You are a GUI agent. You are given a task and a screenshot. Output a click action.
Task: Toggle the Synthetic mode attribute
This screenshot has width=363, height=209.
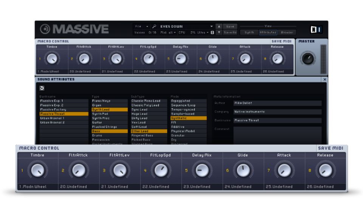pyautogui.click(x=188, y=118)
